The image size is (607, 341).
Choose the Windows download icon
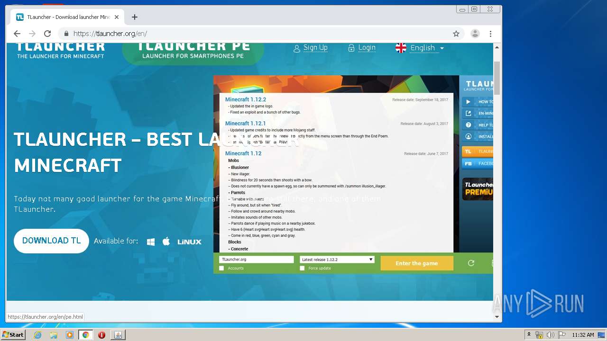151,242
